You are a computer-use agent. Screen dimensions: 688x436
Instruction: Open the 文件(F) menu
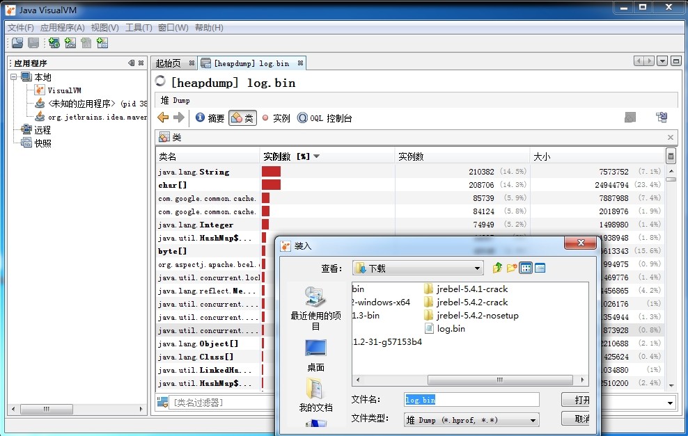coord(21,28)
